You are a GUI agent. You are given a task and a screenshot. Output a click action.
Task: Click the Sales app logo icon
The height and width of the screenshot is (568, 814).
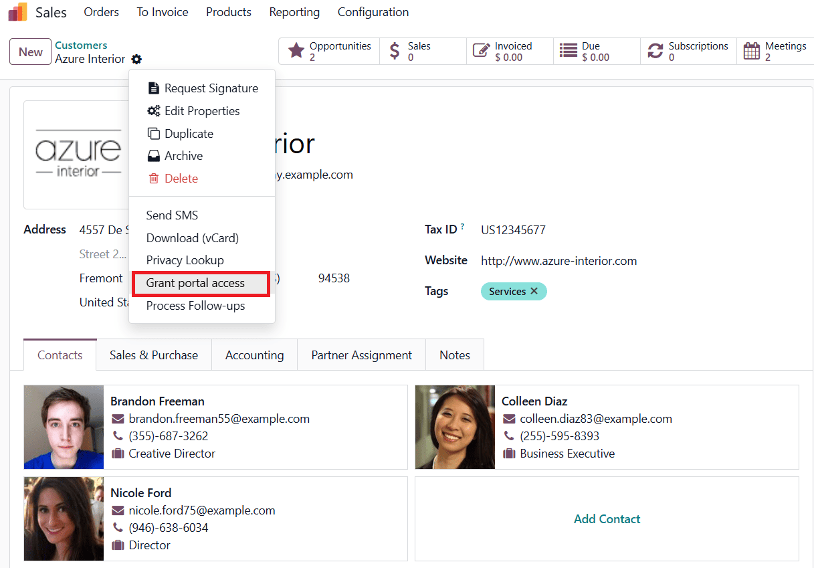pos(18,12)
